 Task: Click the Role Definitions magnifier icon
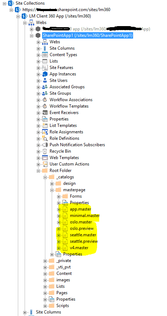pyautogui.click(x=45, y=138)
